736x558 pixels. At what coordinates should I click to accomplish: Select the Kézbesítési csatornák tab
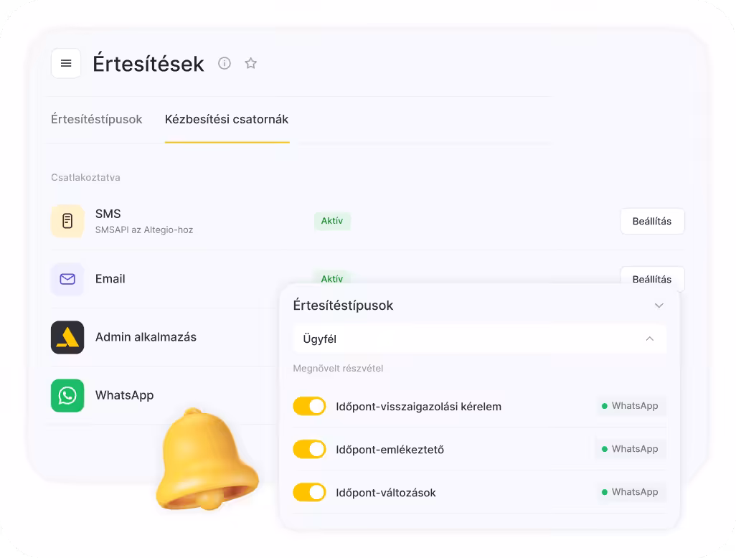click(x=227, y=119)
